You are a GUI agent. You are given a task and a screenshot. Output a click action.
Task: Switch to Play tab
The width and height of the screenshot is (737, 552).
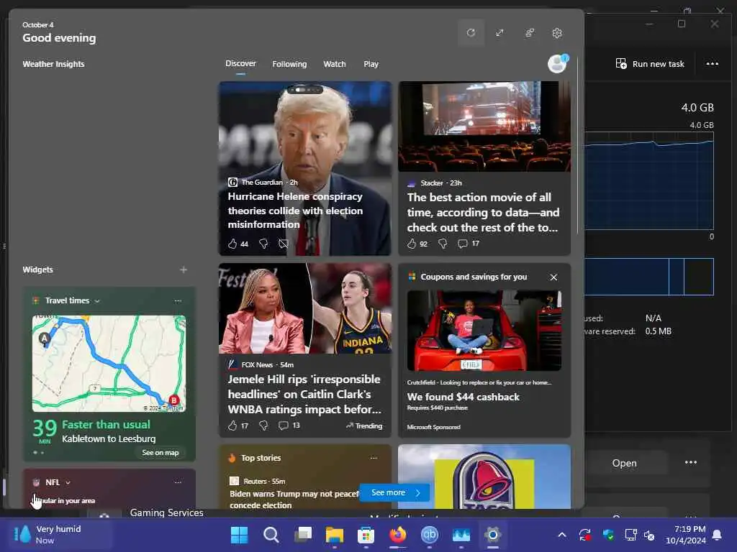(371, 64)
